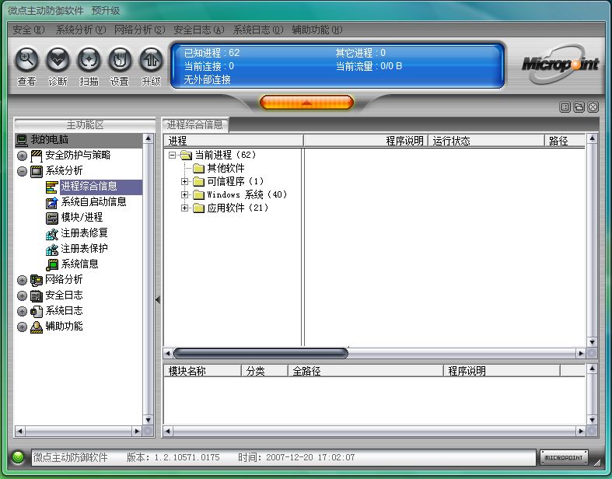Expand the 安全日志 node

click(x=23, y=295)
